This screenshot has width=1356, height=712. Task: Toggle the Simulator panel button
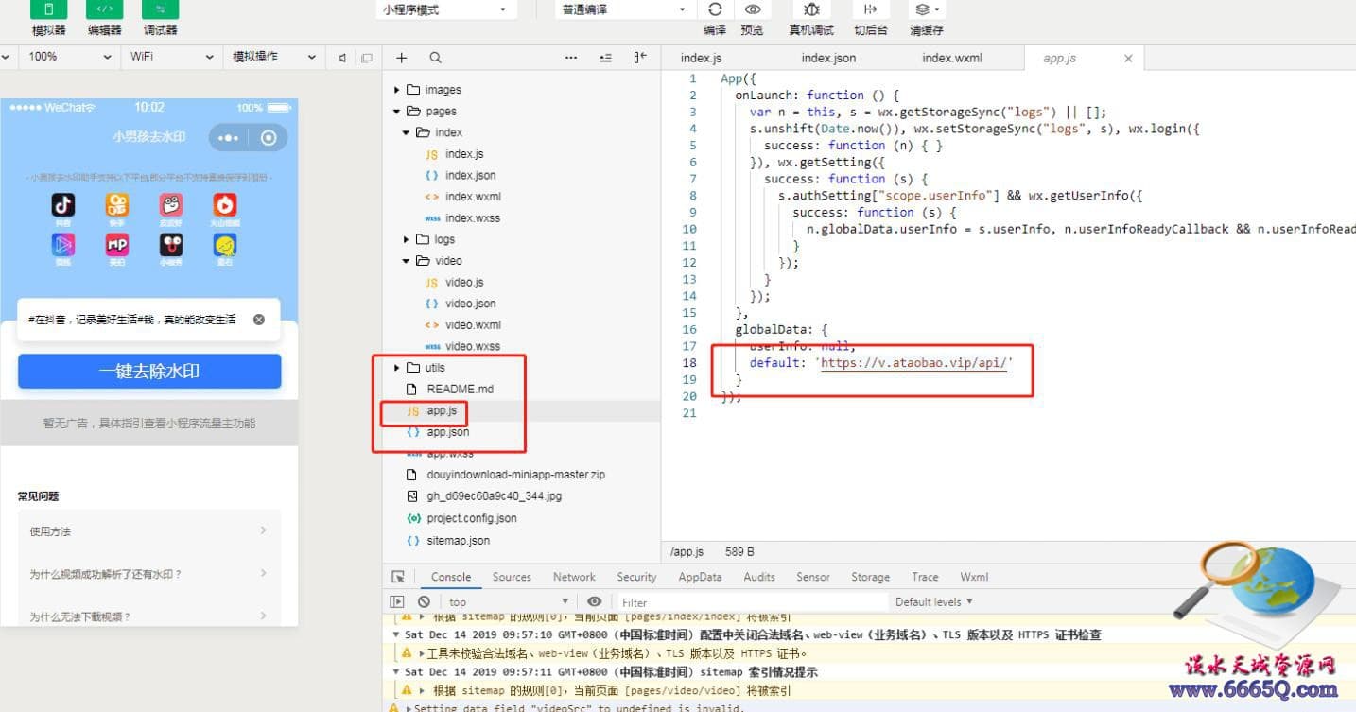point(49,9)
